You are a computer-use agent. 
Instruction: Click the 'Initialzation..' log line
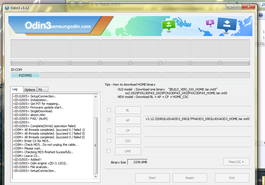[31, 100]
